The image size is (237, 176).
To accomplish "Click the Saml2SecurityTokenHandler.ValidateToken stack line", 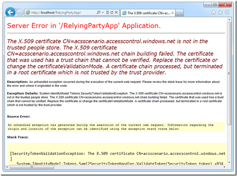I will (x=120, y=164).
